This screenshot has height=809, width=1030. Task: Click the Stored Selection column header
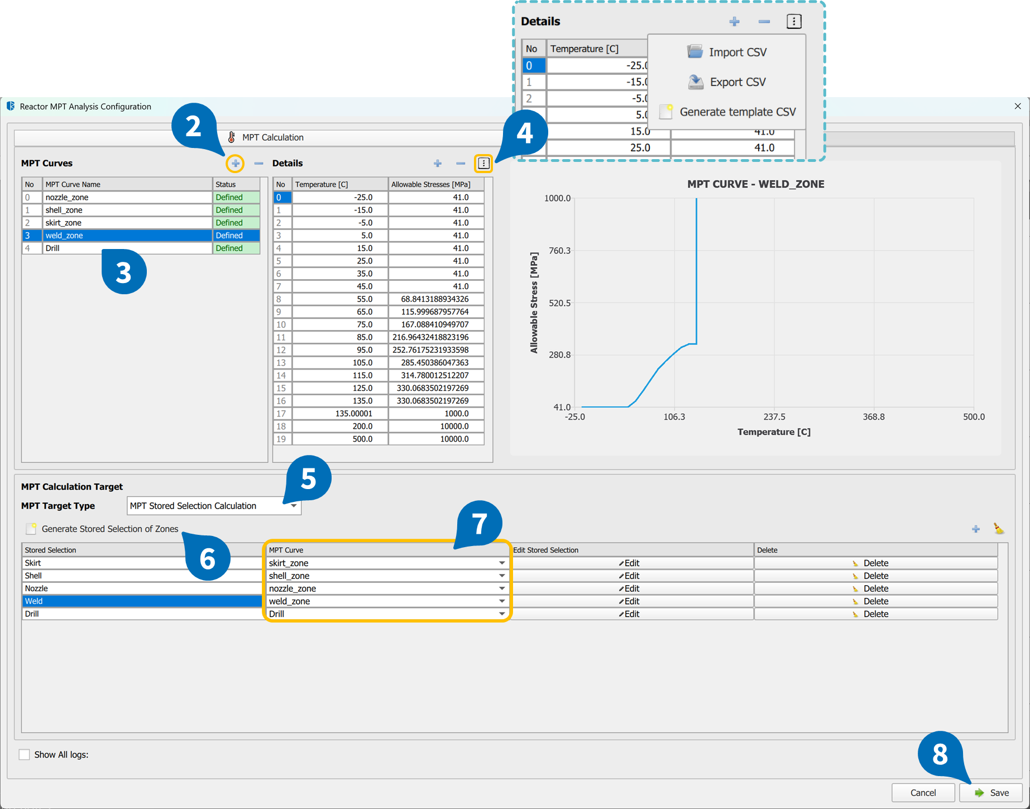coord(142,550)
